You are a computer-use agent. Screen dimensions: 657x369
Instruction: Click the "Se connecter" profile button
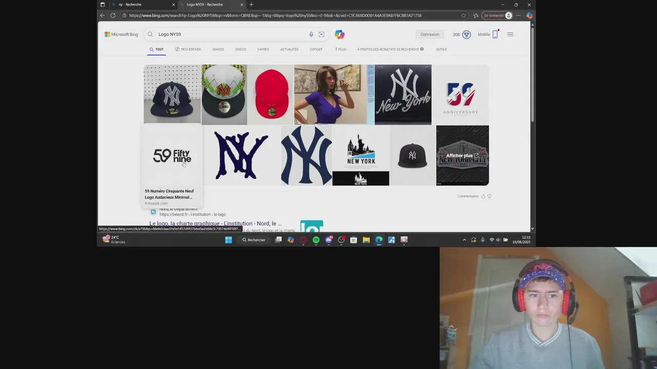pyautogui.click(x=497, y=15)
